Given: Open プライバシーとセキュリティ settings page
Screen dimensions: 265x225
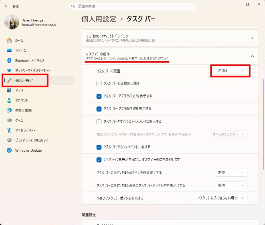Looking at the screenshot, I should click(32, 140).
